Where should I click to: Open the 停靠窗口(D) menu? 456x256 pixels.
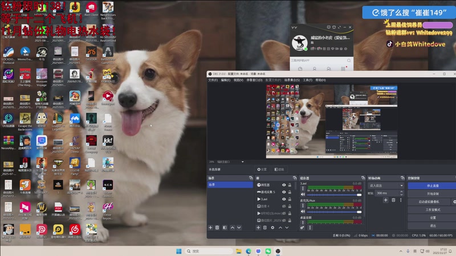[254, 80]
